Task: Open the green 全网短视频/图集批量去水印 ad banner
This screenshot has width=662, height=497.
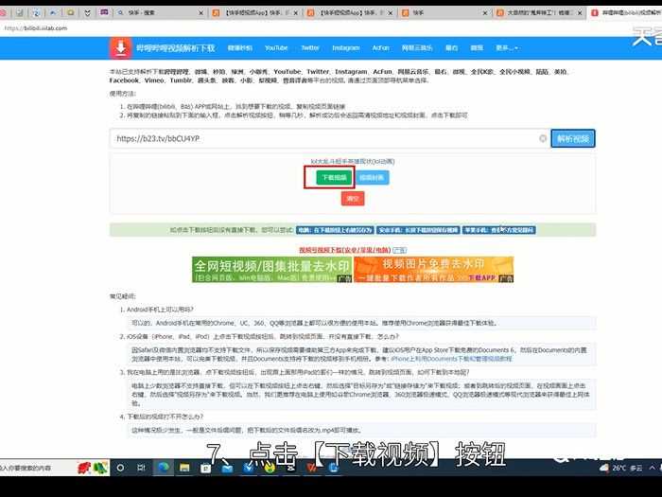Action: [x=272, y=270]
